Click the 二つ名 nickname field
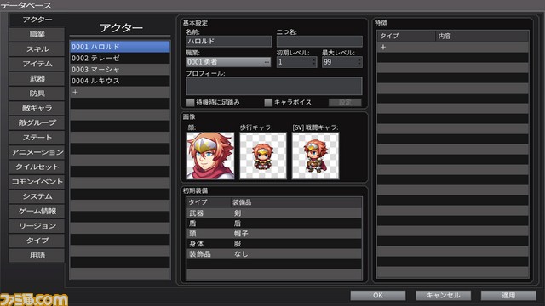The height and width of the screenshot is (306, 545). [319, 42]
